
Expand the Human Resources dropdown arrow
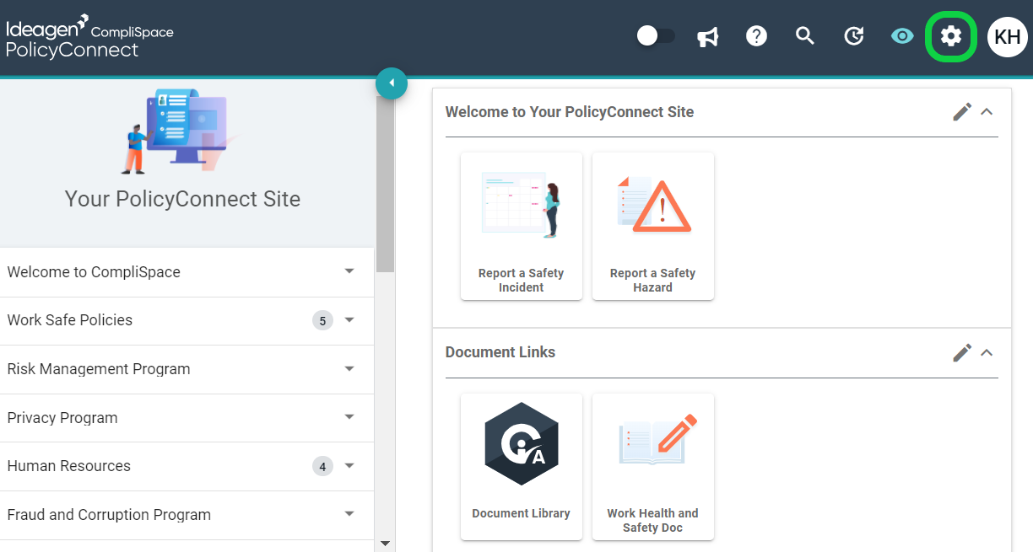[x=349, y=466]
